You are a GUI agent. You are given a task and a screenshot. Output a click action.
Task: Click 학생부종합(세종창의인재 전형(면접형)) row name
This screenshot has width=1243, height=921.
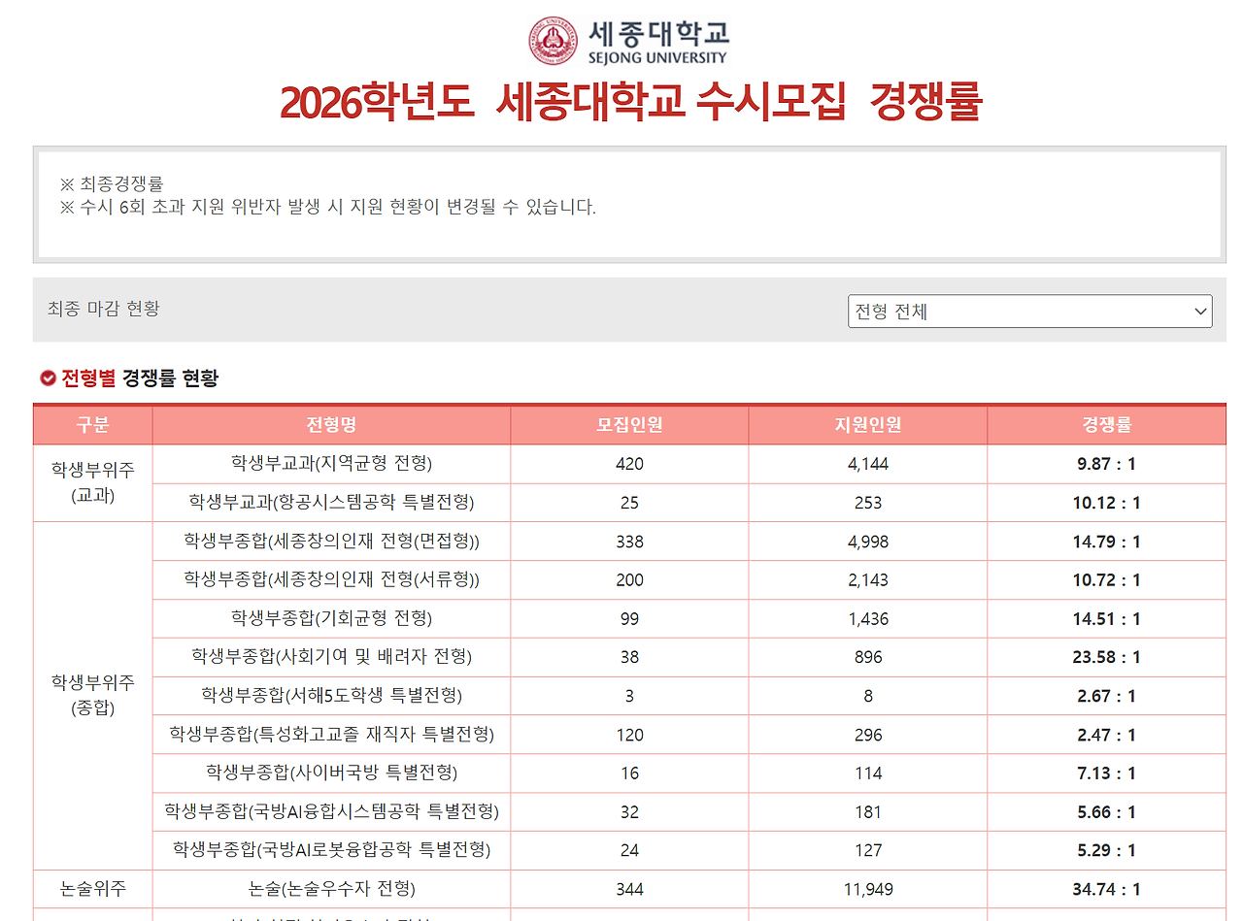tap(331, 542)
